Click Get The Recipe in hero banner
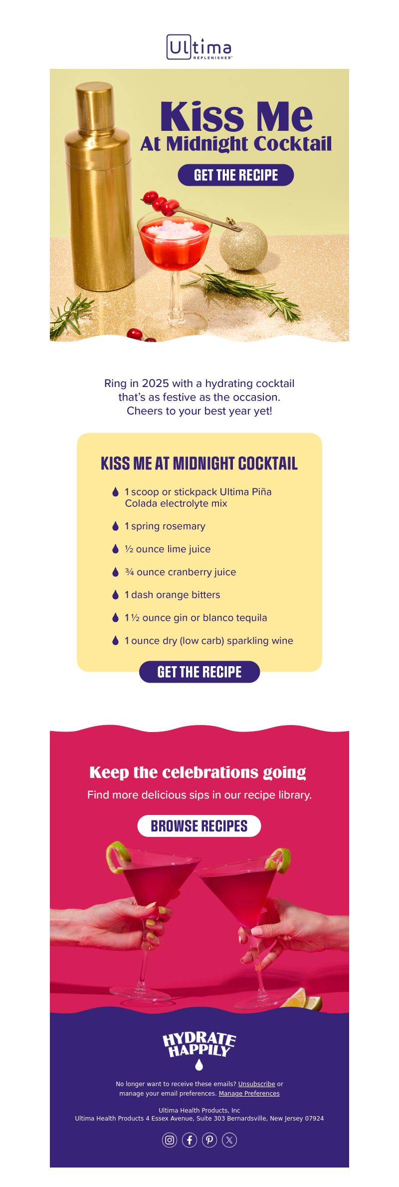 [x=236, y=175]
